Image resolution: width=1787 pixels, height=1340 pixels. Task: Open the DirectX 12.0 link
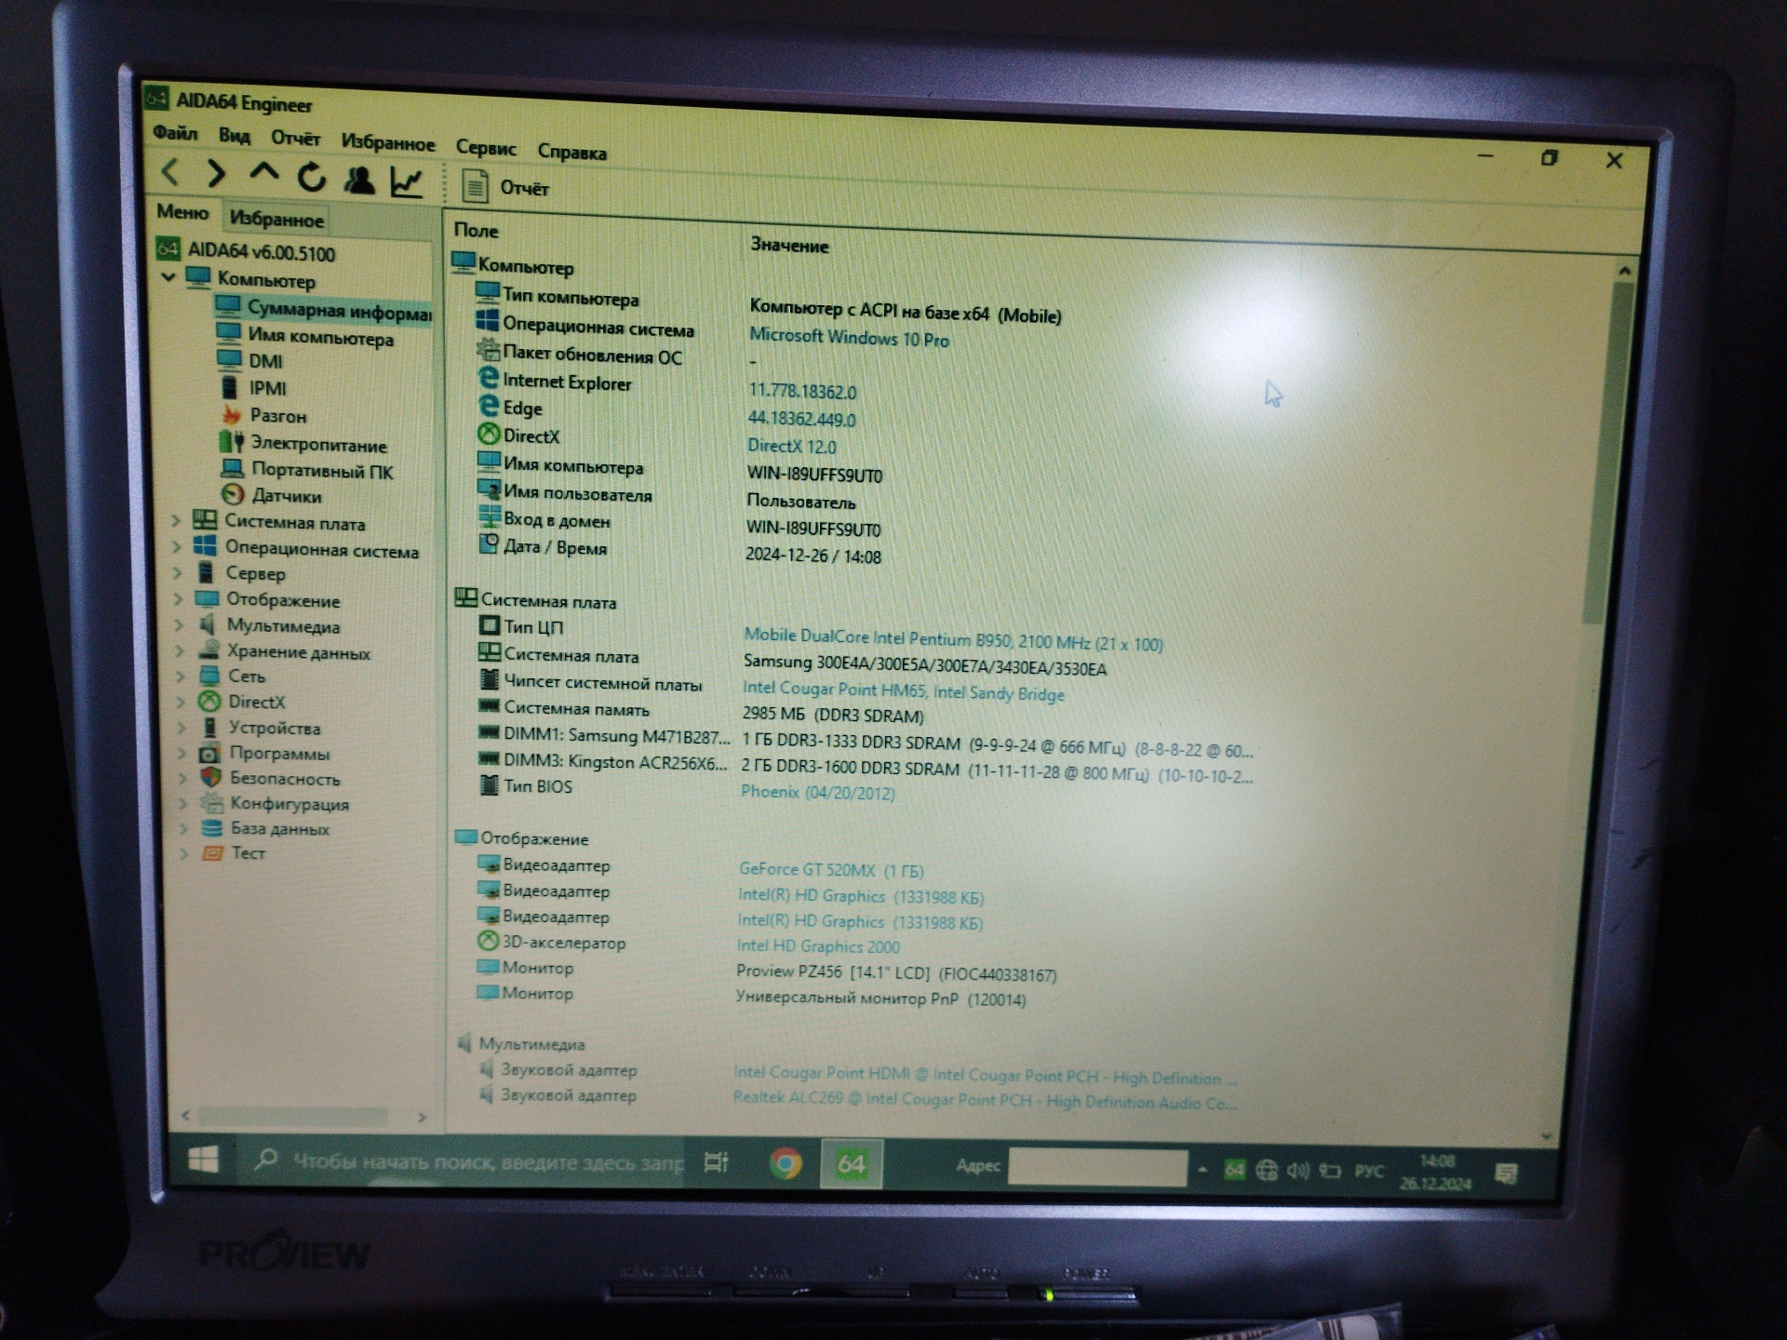click(792, 447)
